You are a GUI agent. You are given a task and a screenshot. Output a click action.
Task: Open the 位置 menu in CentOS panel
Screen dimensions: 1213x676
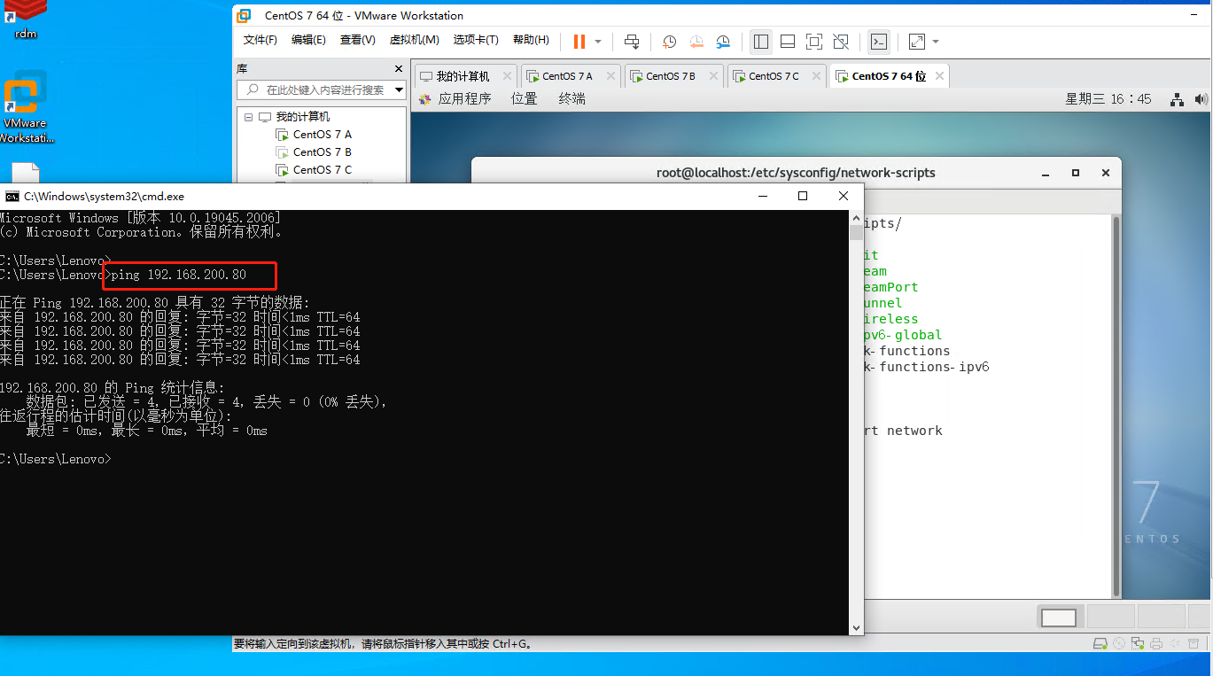point(524,99)
